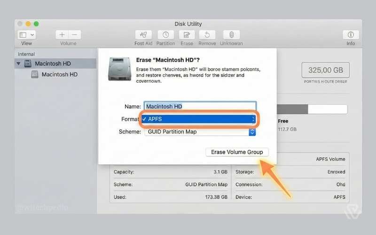This screenshot has height=235, width=376.
Task: Open the Info toolbar button
Action: tap(351, 35)
